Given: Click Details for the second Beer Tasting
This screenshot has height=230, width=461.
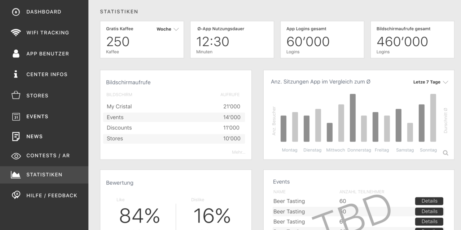Looking at the screenshot, I should point(429,211).
